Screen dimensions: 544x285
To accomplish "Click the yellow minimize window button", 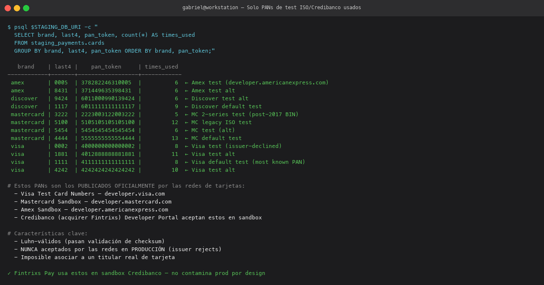I will click(x=17, y=8).
